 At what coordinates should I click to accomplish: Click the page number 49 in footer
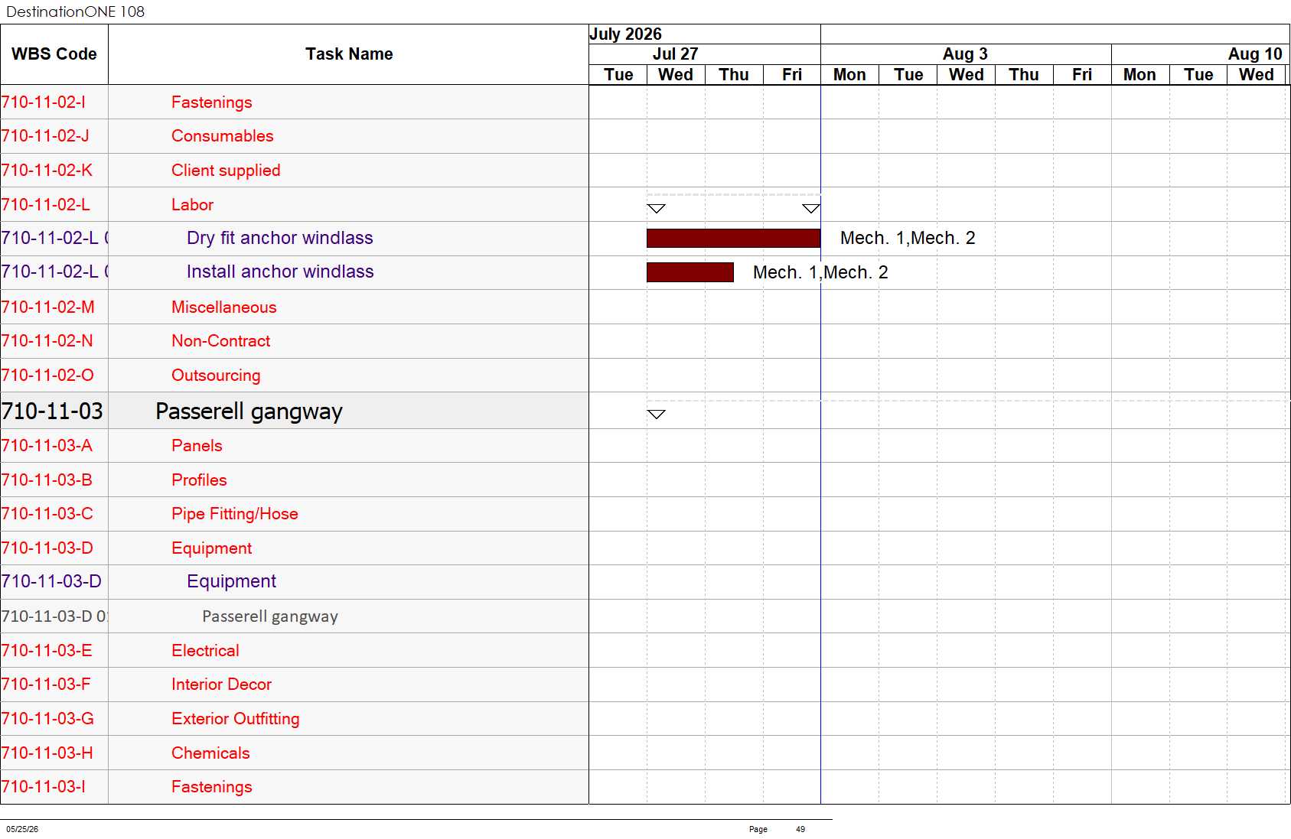tap(800, 829)
